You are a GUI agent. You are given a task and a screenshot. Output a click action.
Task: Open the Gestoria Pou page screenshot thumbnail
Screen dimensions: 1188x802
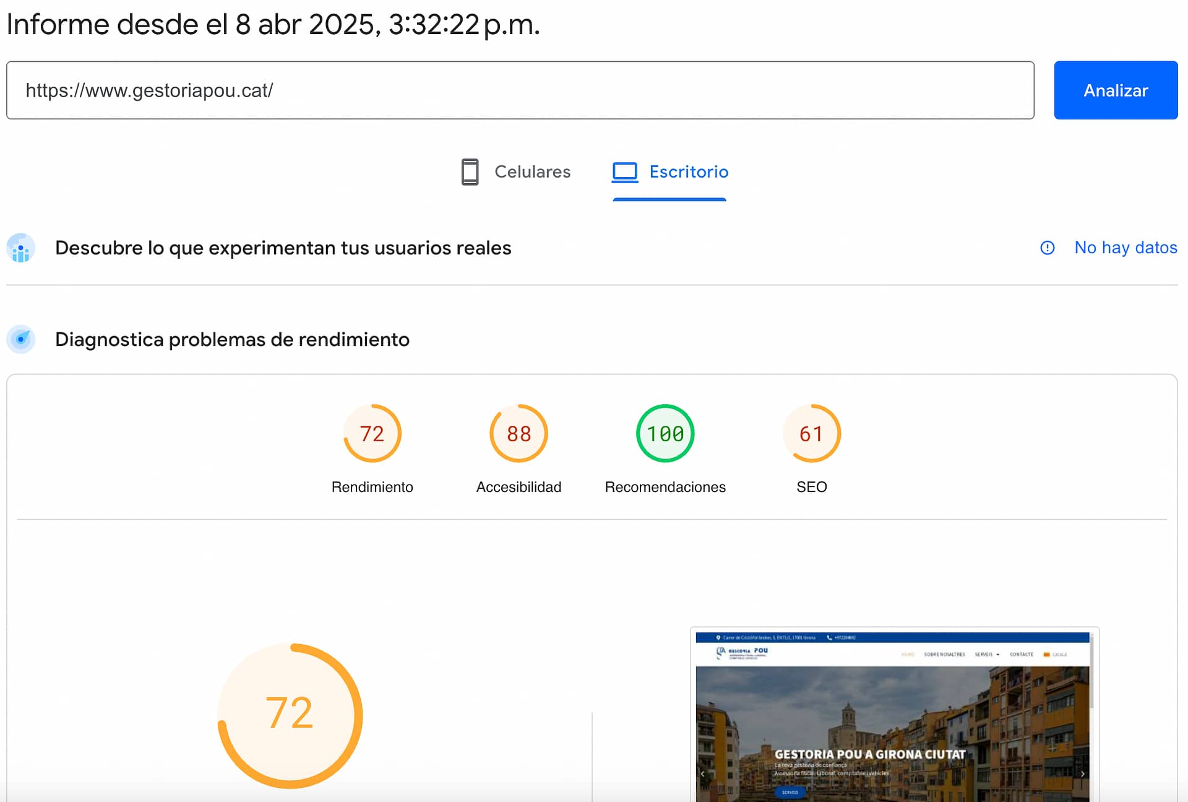(895, 715)
